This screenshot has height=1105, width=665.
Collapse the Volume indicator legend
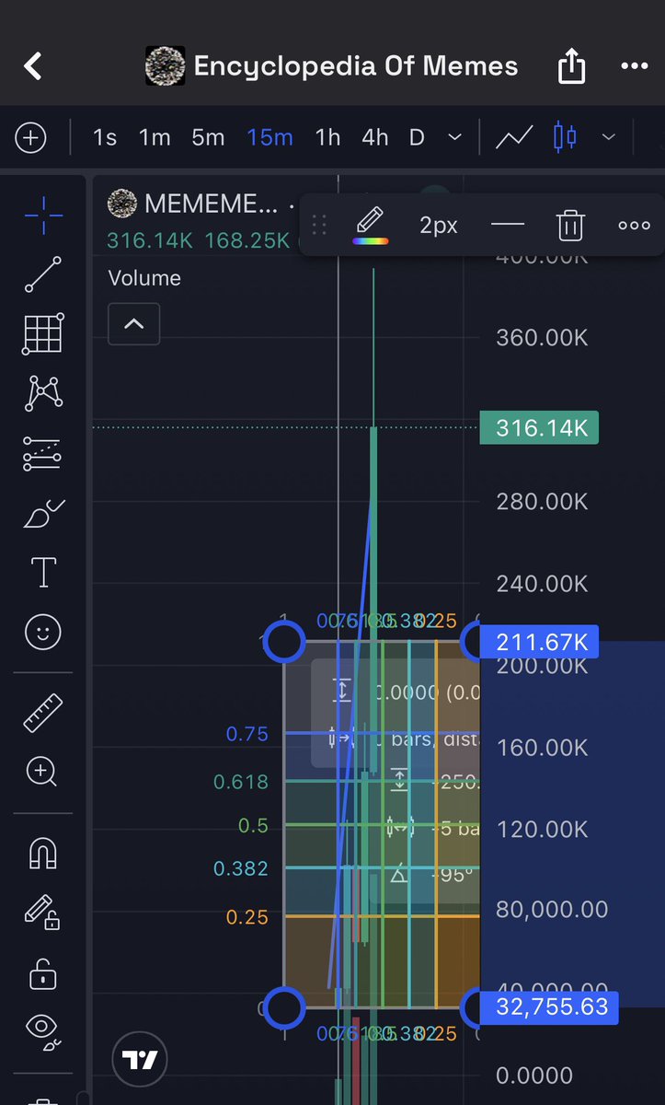(x=133, y=324)
